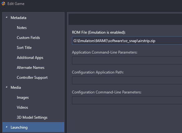Viewport: 182px width, 133px height.
Task: Open the Notes page
Action: tap(22, 28)
